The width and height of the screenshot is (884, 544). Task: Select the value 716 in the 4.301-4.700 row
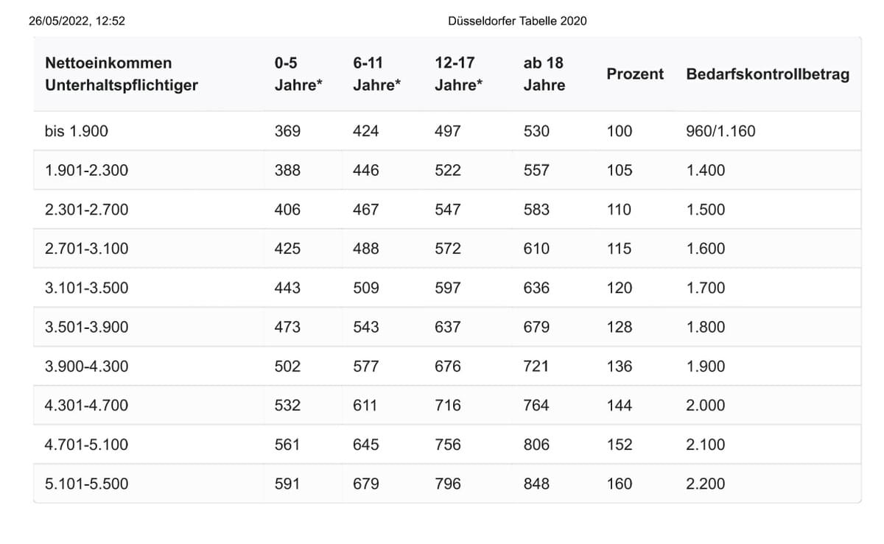pyautogui.click(x=448, y=406)
